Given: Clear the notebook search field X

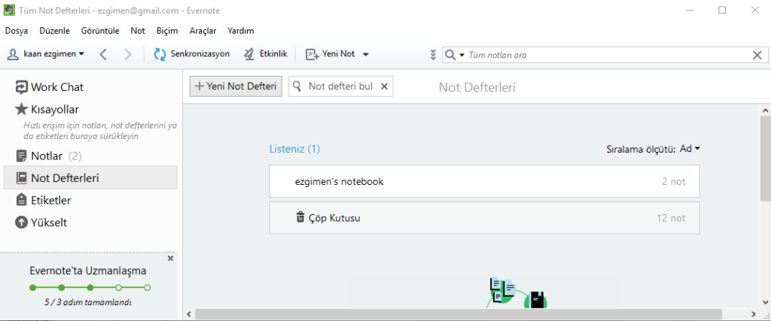Looking at the screenshot, I should [385, 87].
